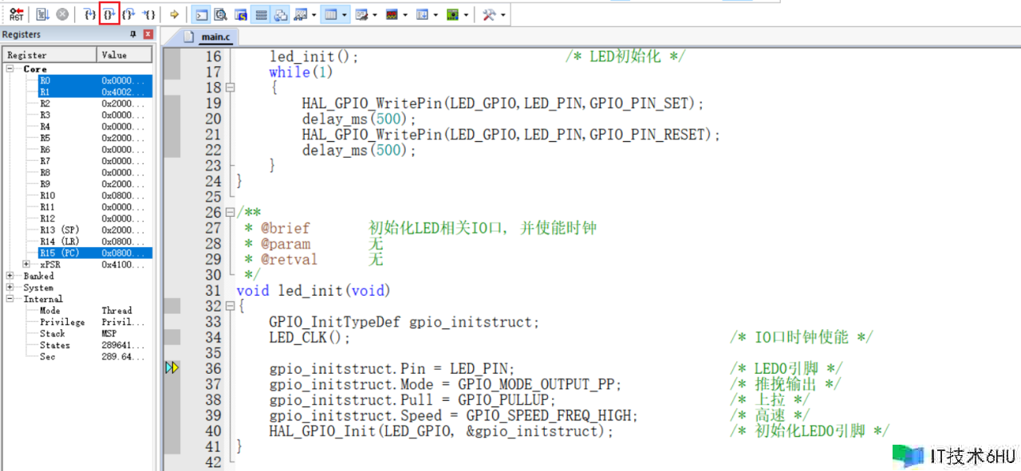
Task: Select the R15 (PC) register row
Action: tap(59, 253)
